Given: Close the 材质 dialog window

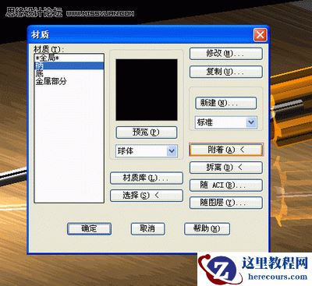Looking at the screenshot, I should pyautogui.click(x=260, y=35).
